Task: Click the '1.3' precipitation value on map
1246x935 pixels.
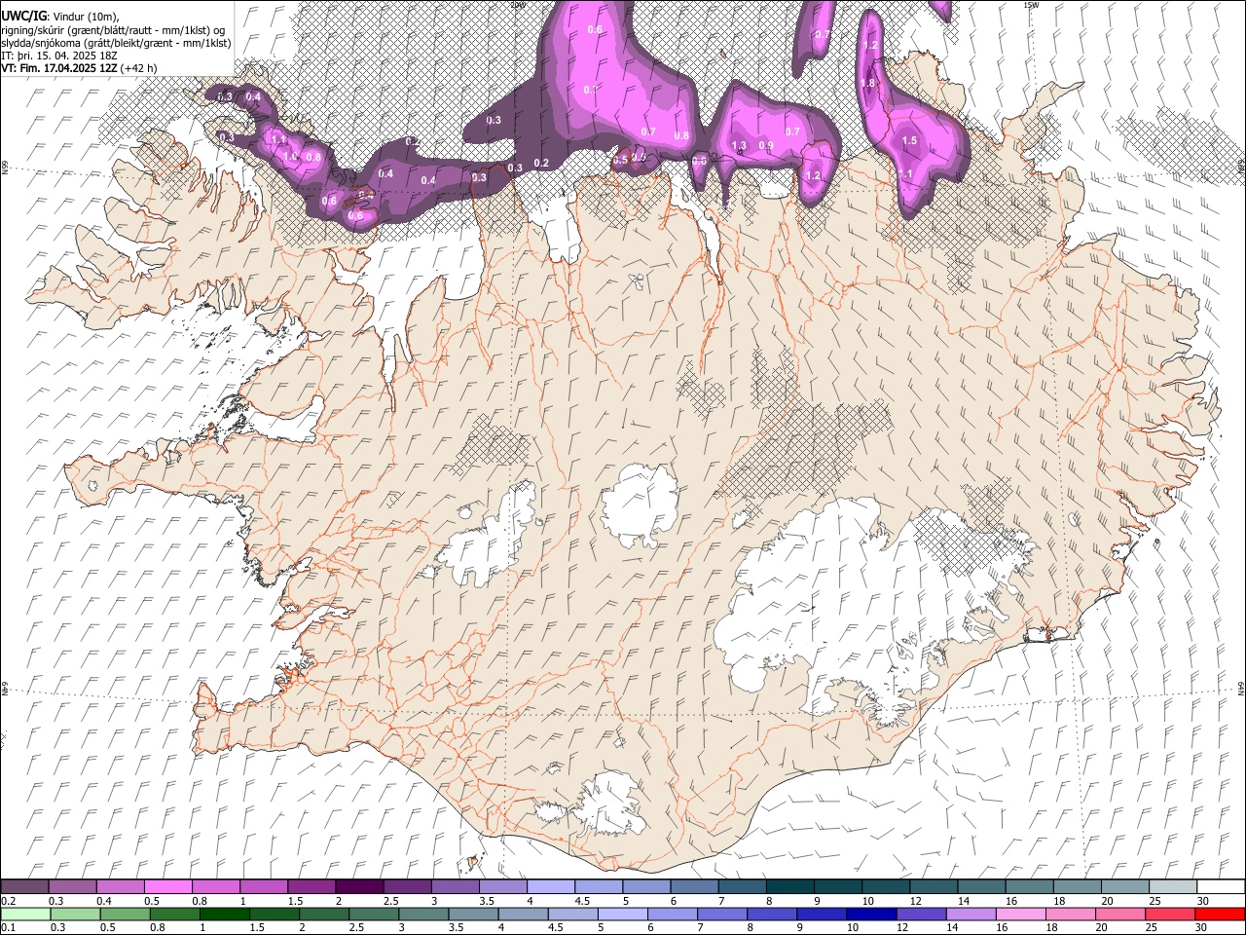Action: [x=739, y=146]
